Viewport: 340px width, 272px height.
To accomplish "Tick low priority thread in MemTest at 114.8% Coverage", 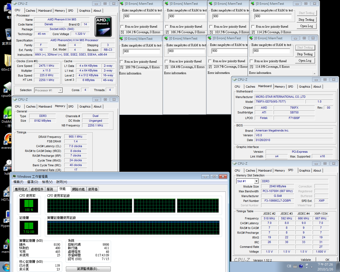I will click(251, 61).
